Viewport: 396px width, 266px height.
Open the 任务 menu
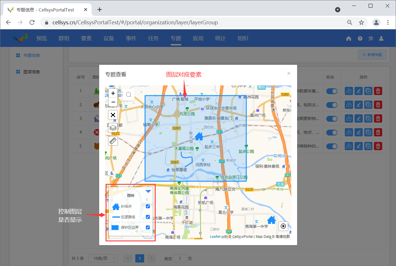[x=153, y=38]
